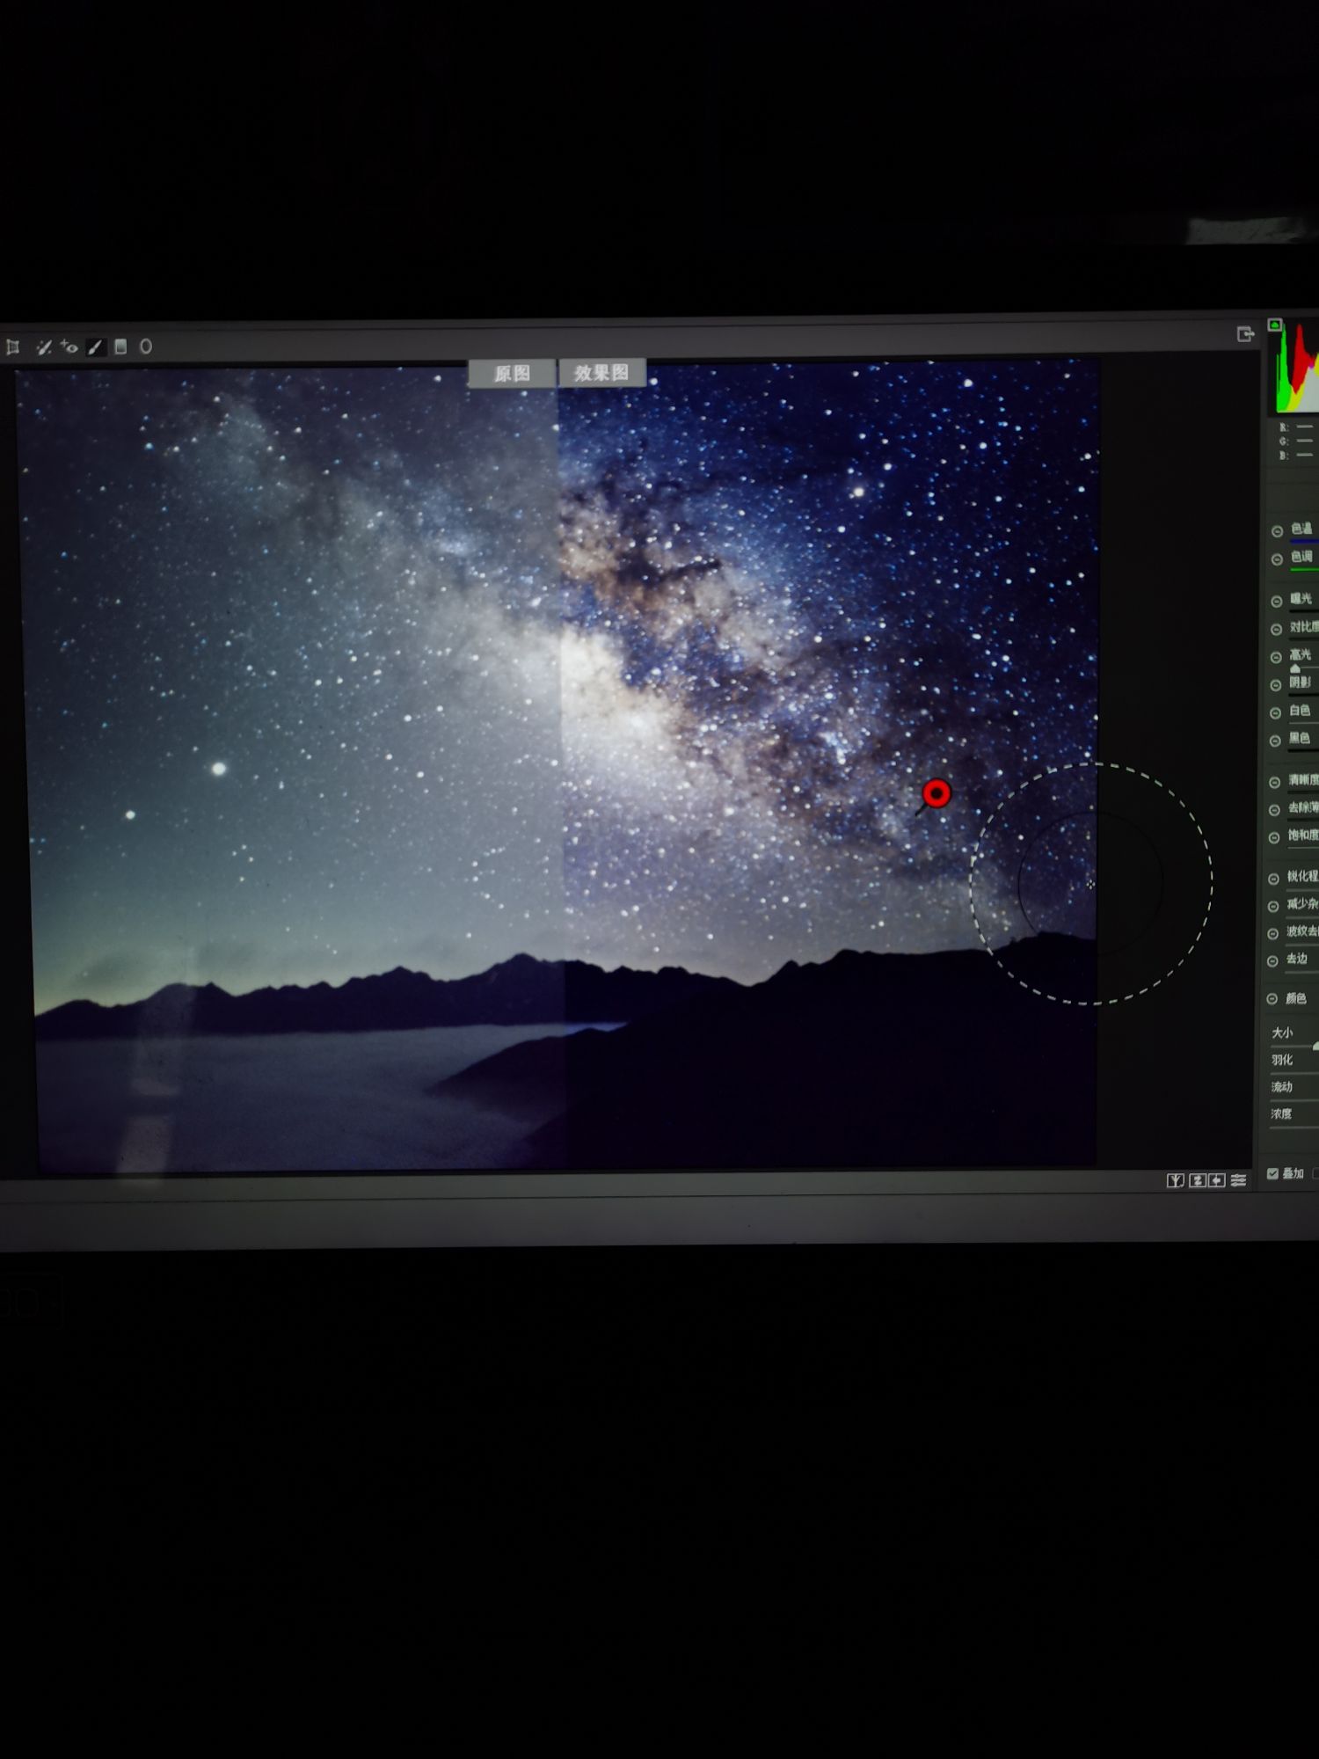This screenshot has height=1759, width=1319.
Task: Decrease 饱和度 with its minus button
Action: pyautogui.click(x=1274, y=837)
